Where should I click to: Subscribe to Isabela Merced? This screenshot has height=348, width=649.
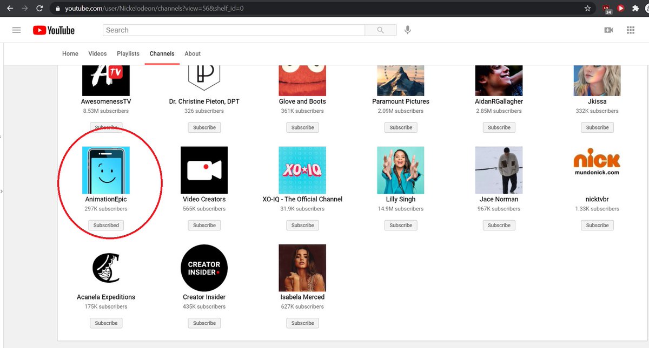[302, 323]
